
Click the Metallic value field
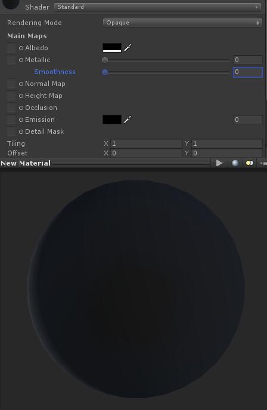[x=248, y=60]
